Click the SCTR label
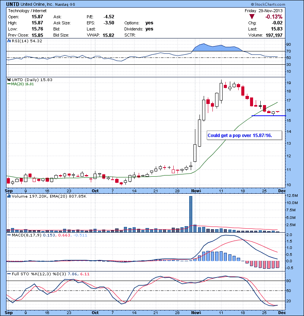Image resolution: width=304 pixels, height=316 pixels. [130, 35]
